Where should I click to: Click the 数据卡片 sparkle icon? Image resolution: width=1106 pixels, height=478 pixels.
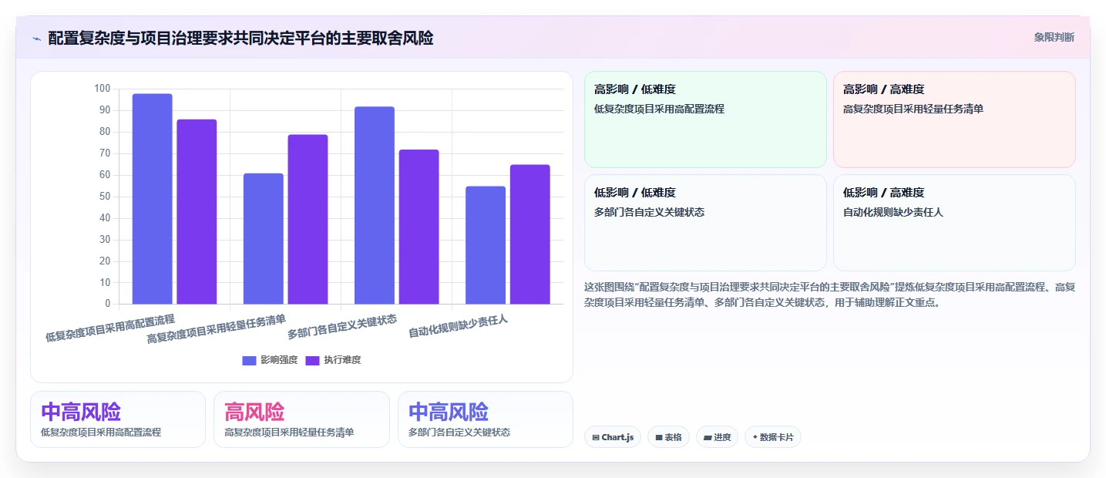point(755,437)
